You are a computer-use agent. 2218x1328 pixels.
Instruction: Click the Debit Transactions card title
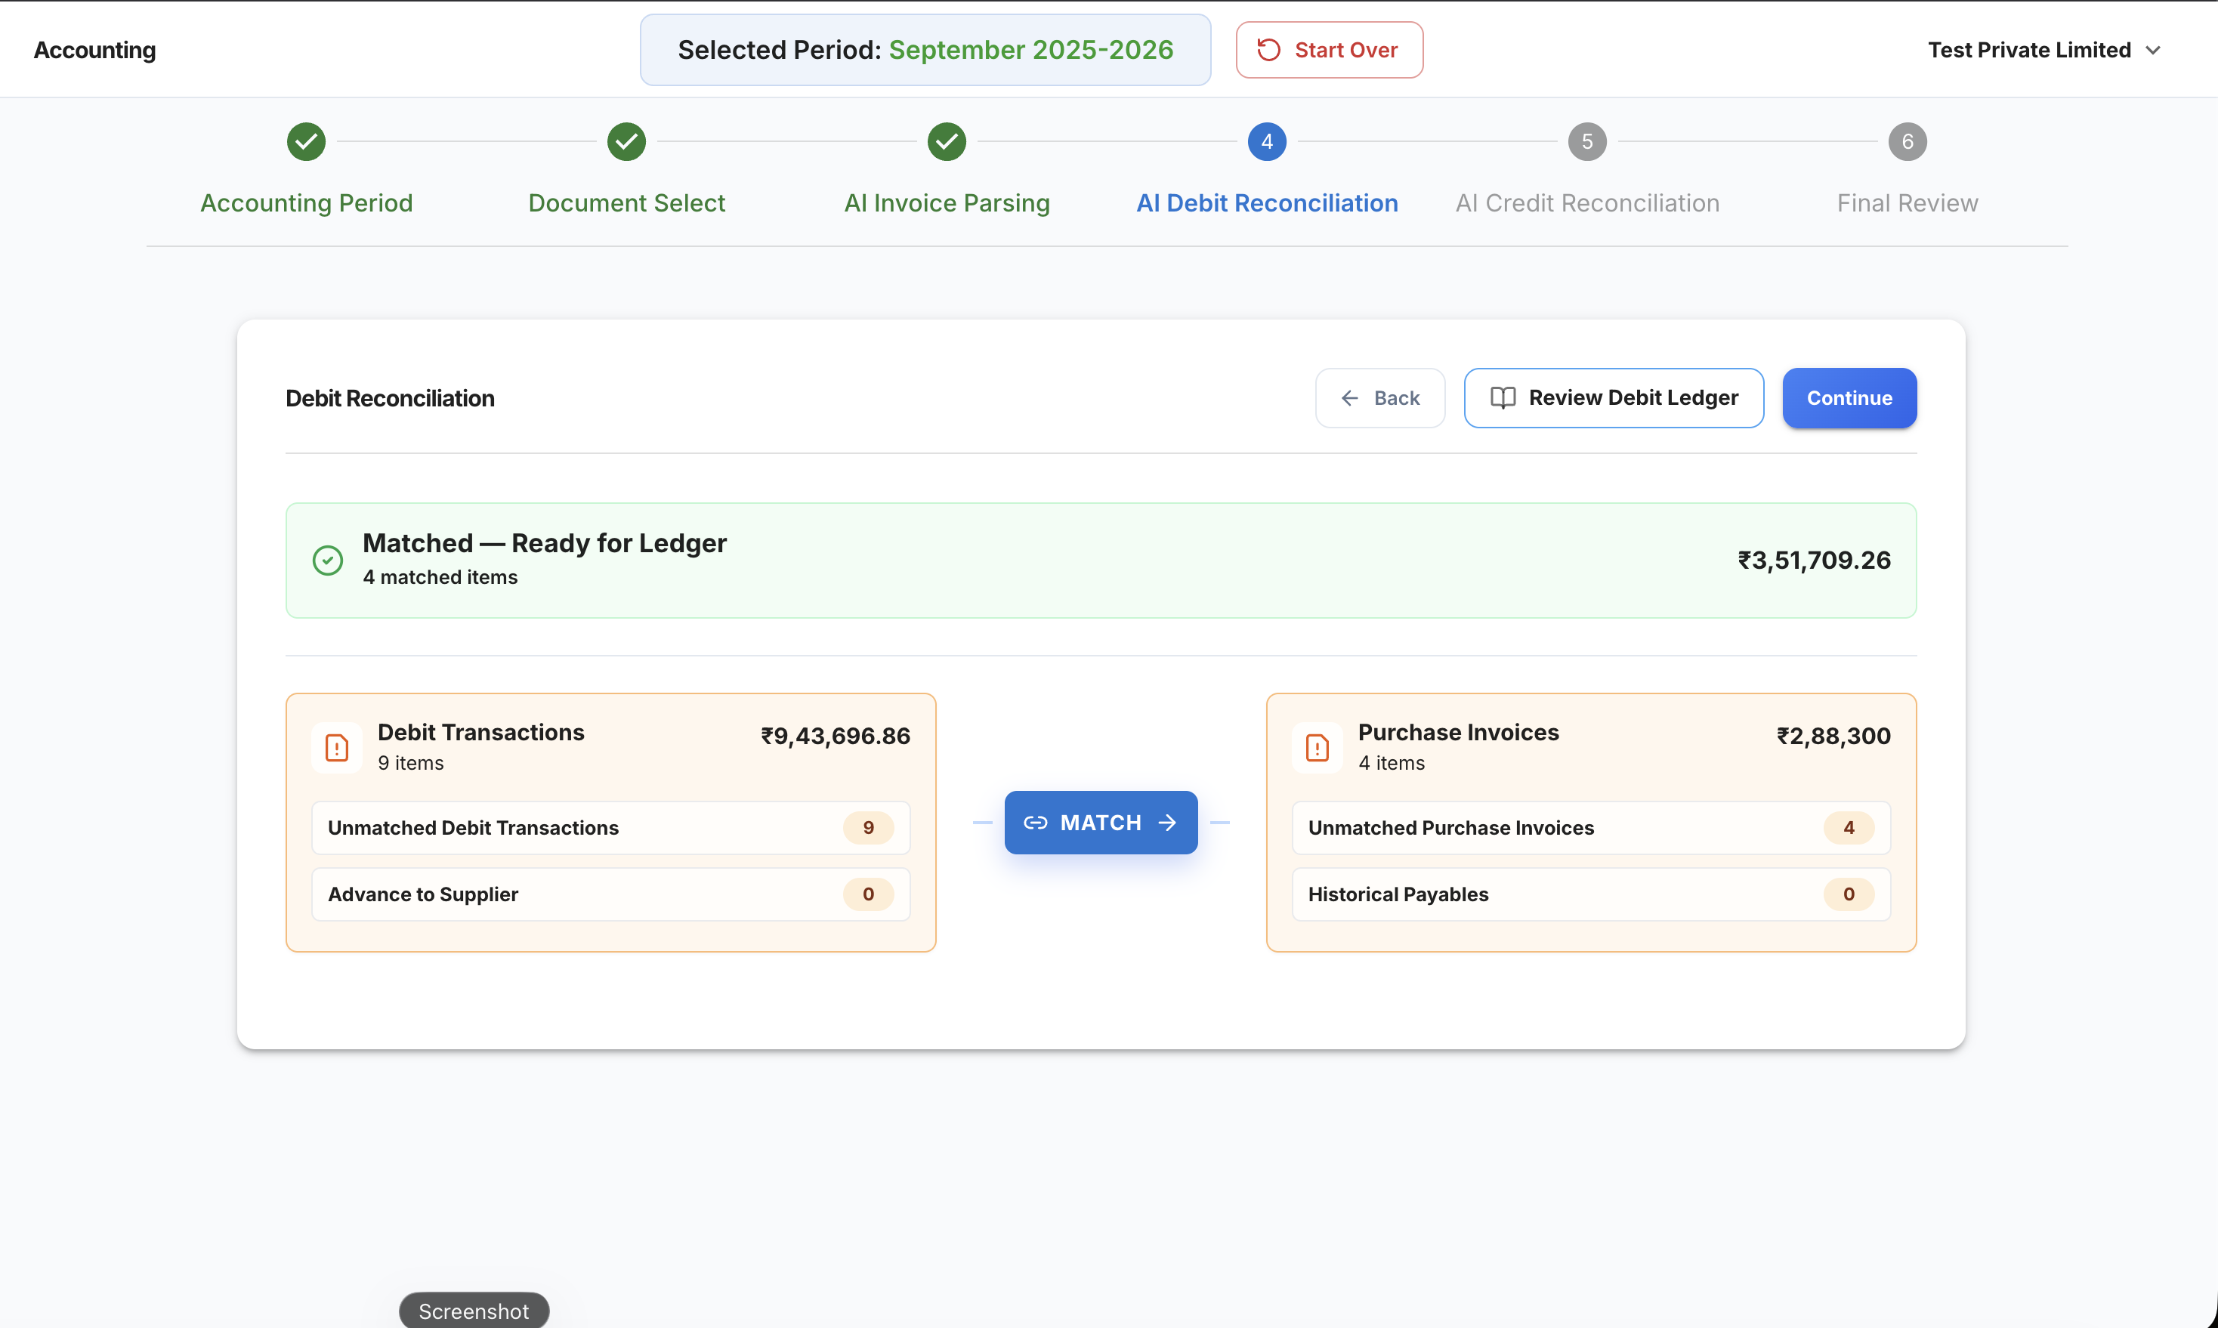[480, 732]
